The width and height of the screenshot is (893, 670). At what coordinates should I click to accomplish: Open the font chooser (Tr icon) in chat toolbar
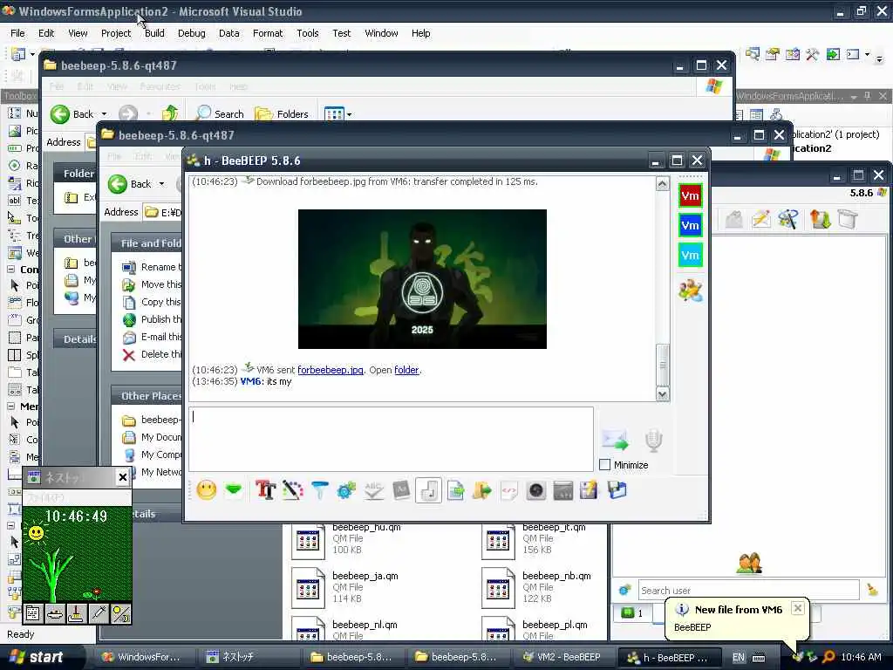point(265,490)
